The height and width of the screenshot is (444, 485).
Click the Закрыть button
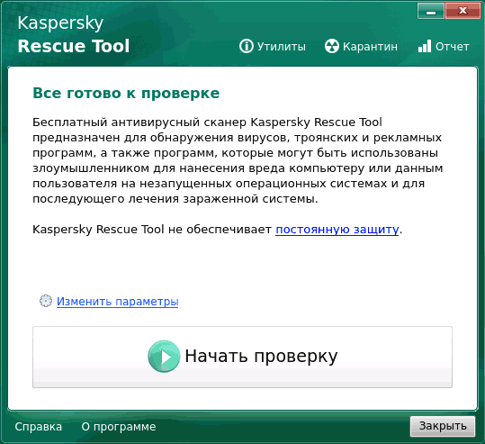tap(443, 426)
